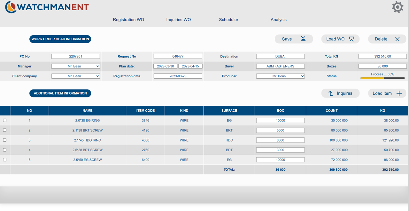The width and height of the screenshot is (409, 211).
Task: Click the Load WO upload-arrow icon
Action: [351, 39]
